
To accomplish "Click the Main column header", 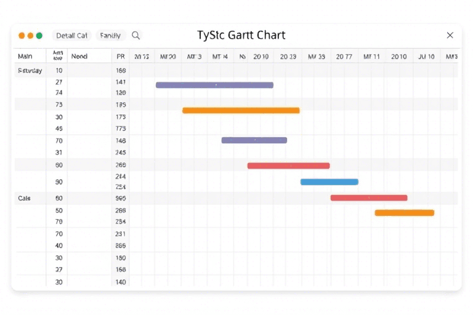I will [x=25, y=56].
